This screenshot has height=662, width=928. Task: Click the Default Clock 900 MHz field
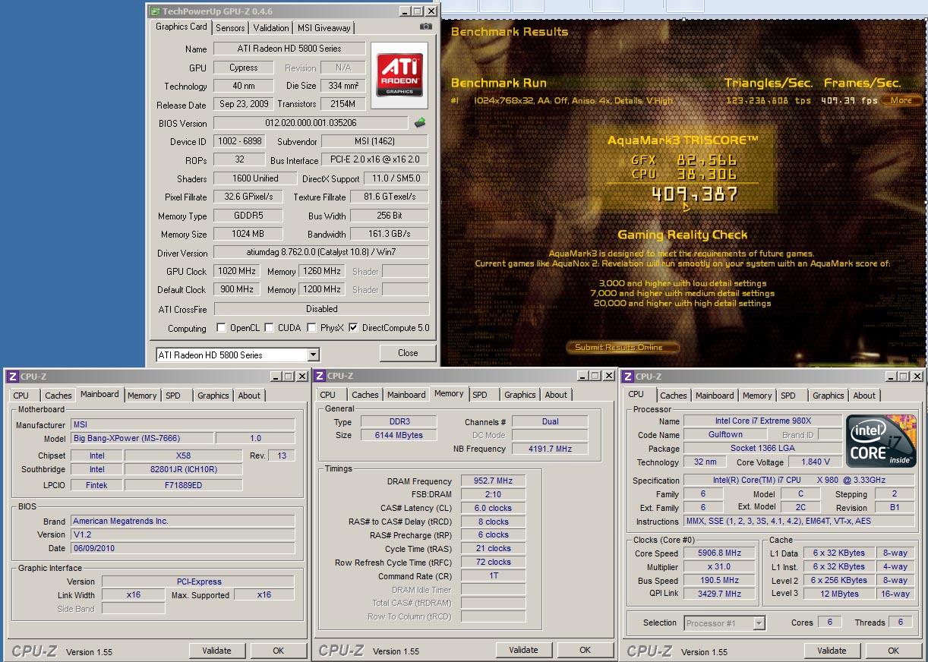coord(236,289)
